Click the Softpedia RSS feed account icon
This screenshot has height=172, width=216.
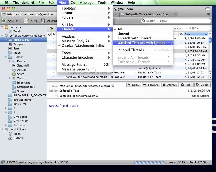click(6, 27)
